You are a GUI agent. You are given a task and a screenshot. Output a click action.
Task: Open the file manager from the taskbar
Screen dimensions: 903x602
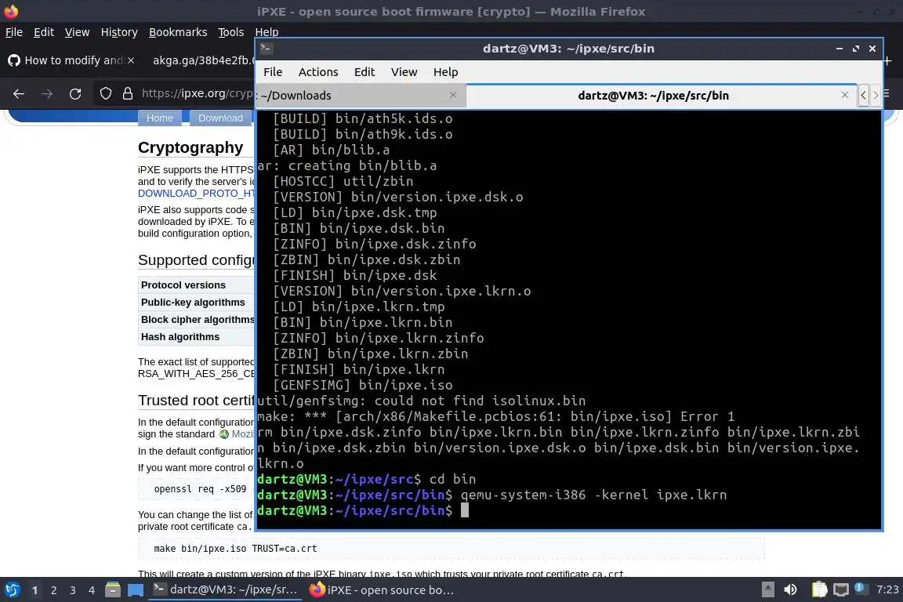coord(113,590)
